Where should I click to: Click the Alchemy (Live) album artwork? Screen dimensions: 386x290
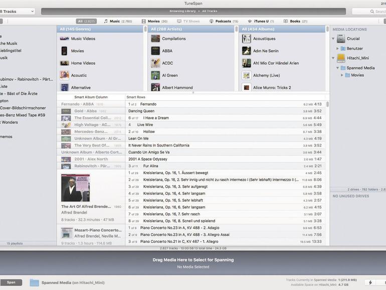coord(247,75)
